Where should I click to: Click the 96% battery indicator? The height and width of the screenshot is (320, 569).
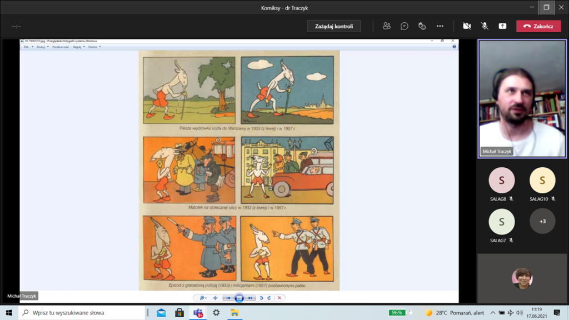click(397, 312)
